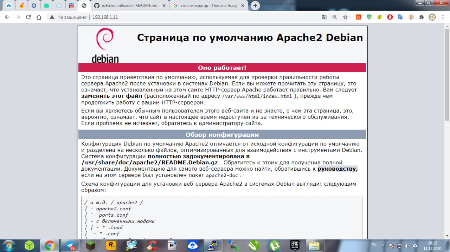Click the 'Обзор конфигурации' section header
450x252 pixels.
[222, 135]
